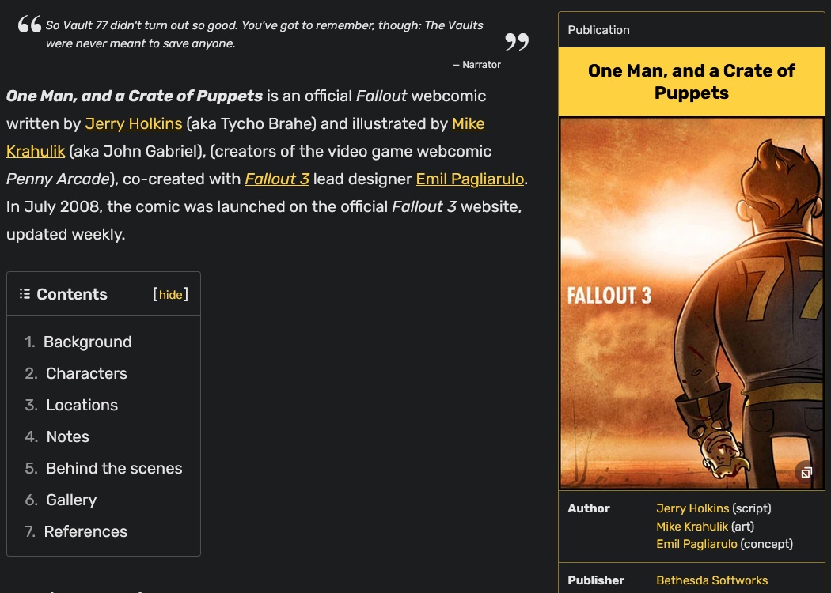Hide the Contents table

coord(171,295)
